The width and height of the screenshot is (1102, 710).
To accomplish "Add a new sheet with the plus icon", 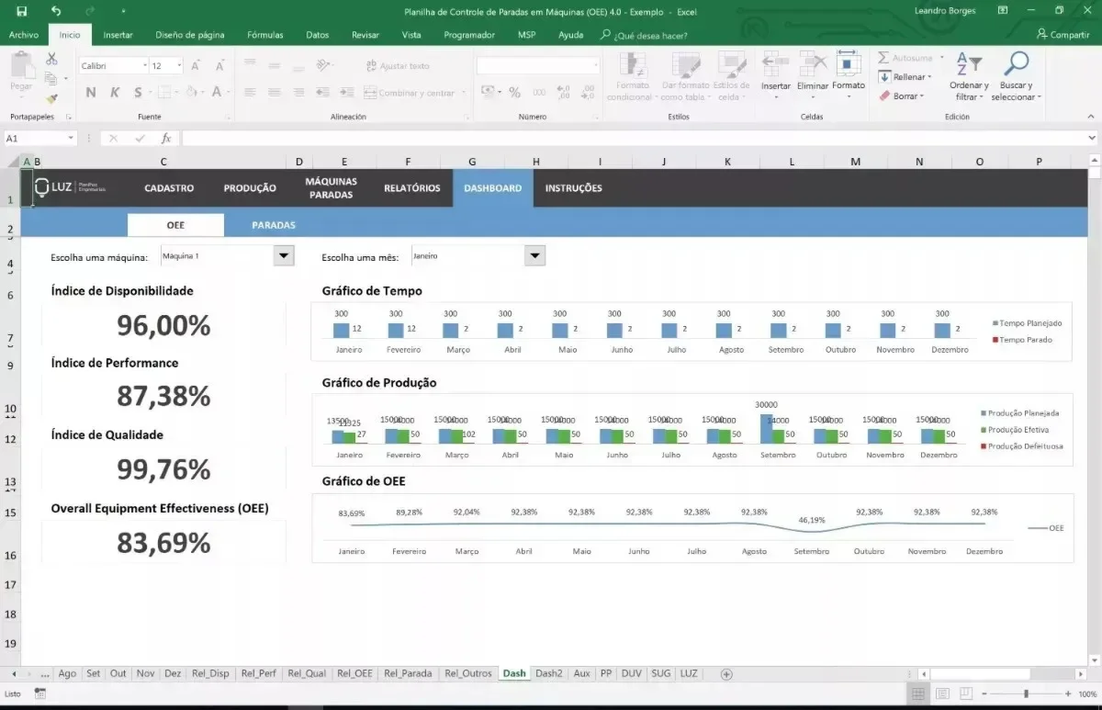I will pos(726,673).
